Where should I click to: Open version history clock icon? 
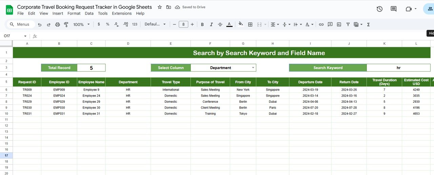(x=379, y=9)
